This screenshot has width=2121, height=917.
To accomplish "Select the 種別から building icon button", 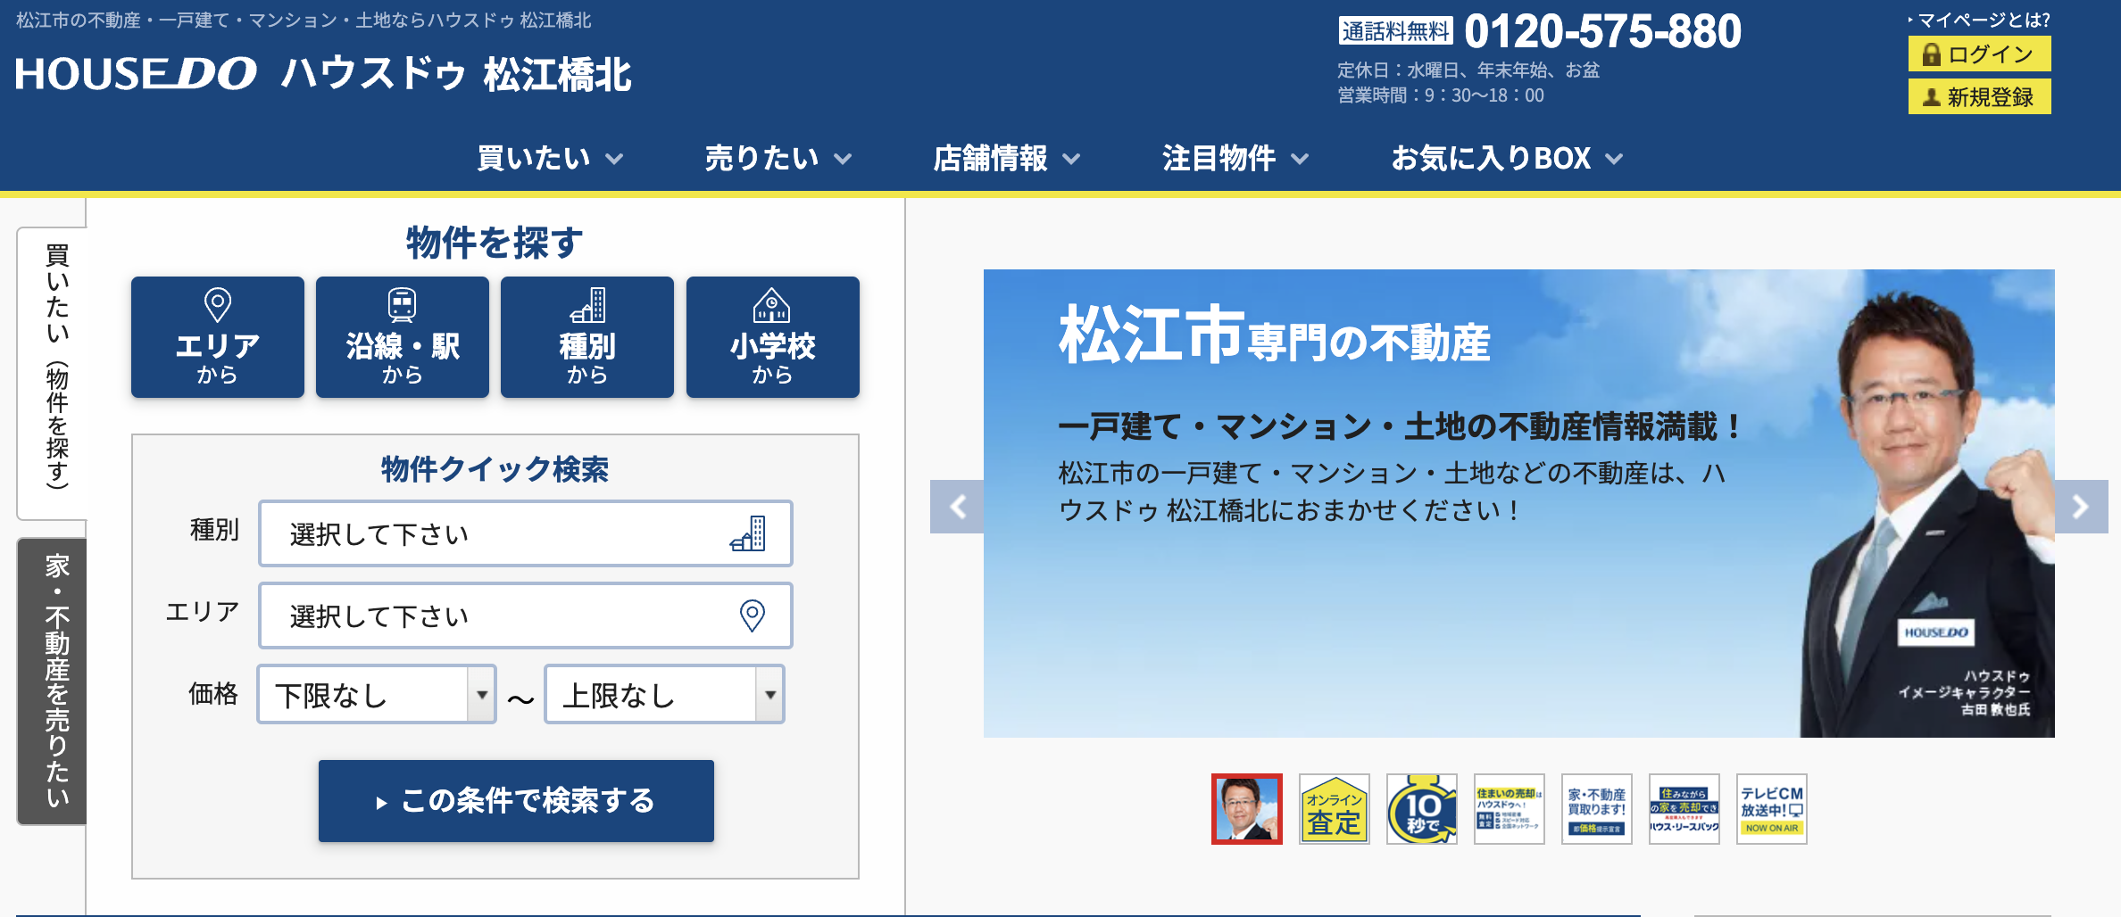I will click(x=586, y=337).
